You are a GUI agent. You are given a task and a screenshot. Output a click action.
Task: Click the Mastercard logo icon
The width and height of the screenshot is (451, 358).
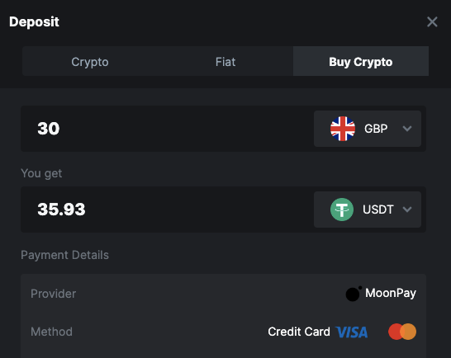click(402, 332)
